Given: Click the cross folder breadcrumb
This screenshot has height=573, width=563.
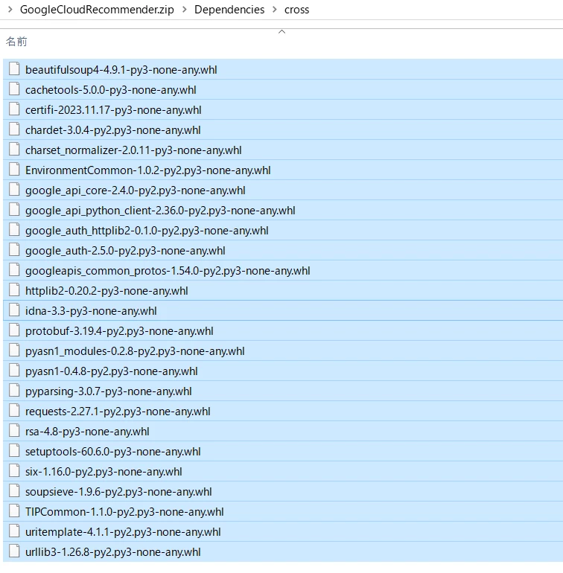Looking at the screenshot, I should pos(296,10).
